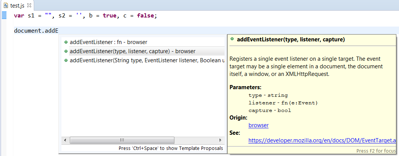Viewport: 399px width, 156px height.
Task: Click the marker in the editor's left margin
Action: coord(4,16)
